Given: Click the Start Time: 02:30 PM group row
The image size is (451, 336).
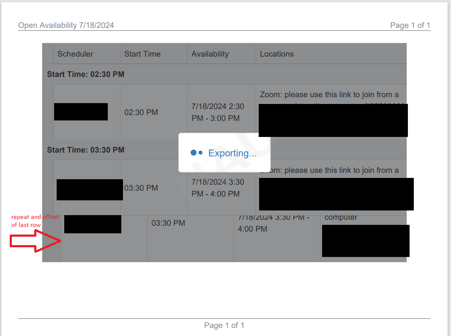Looking at the screenshot, I should point(86,74).
